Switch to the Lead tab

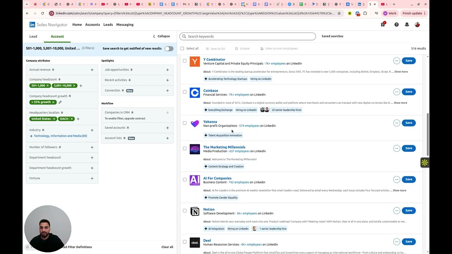(33, 36)
